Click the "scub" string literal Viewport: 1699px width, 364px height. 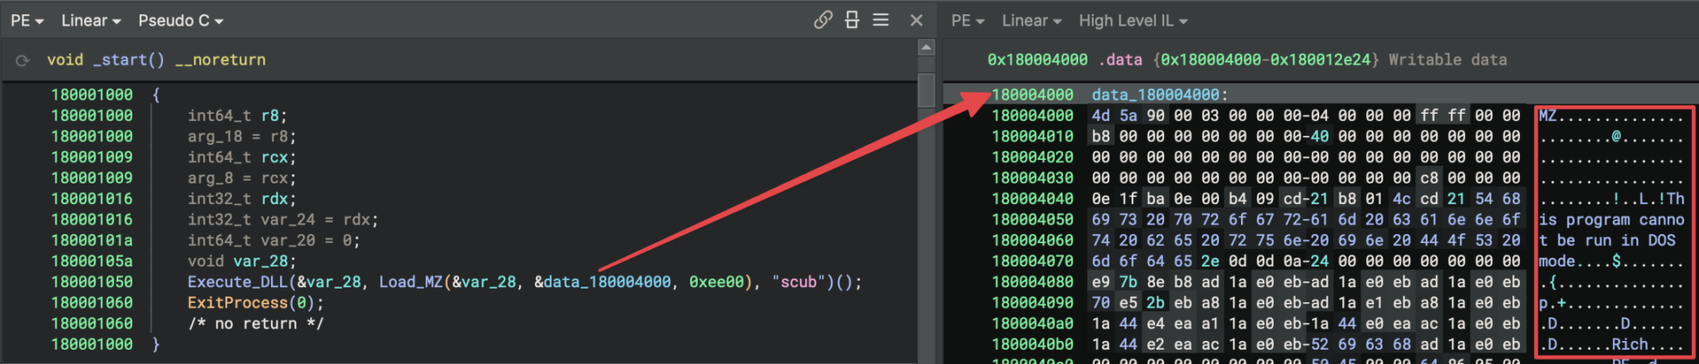coord(799,282)
